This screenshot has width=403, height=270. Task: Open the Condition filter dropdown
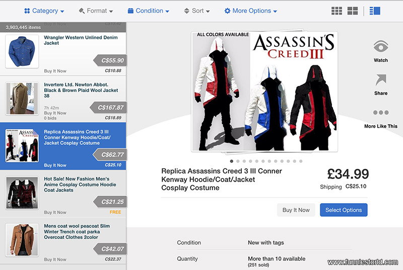tap(149, 11)
